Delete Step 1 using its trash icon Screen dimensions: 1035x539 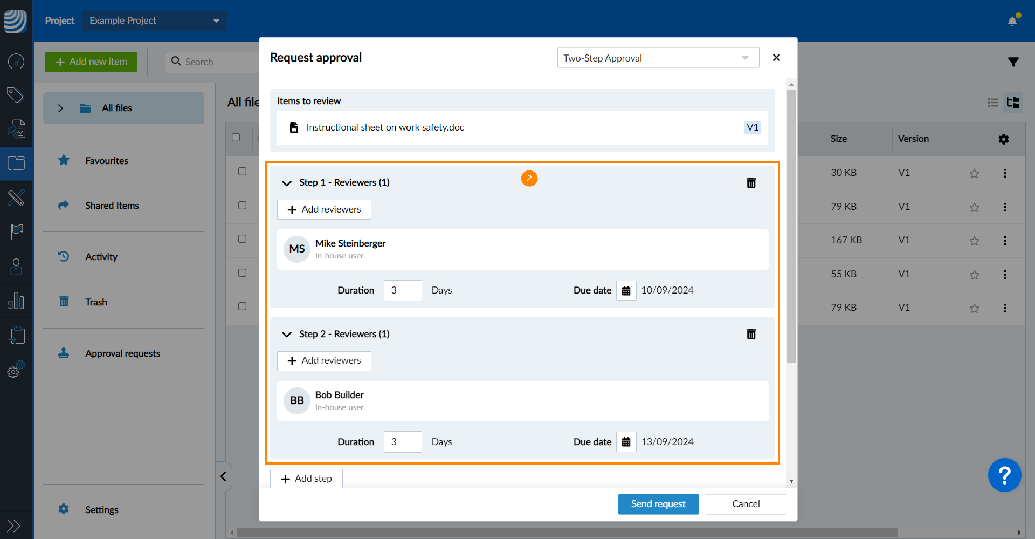[751, 183]
